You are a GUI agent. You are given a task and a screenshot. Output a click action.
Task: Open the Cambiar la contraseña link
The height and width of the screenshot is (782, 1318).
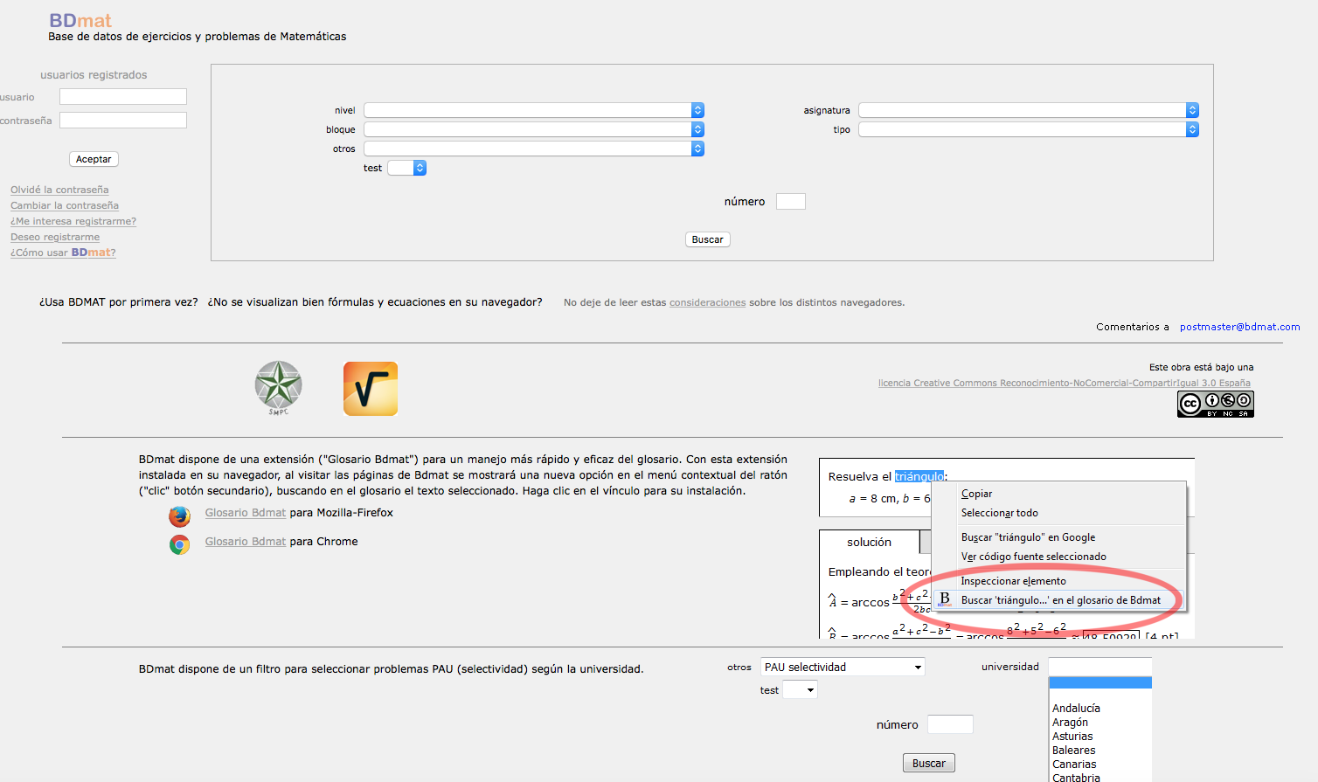pyautogui.click(x=65, y=205)
